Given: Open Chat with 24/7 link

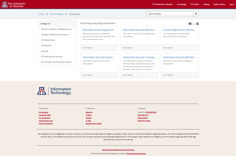Looking at the screenshot, I should tap(143, 115).
